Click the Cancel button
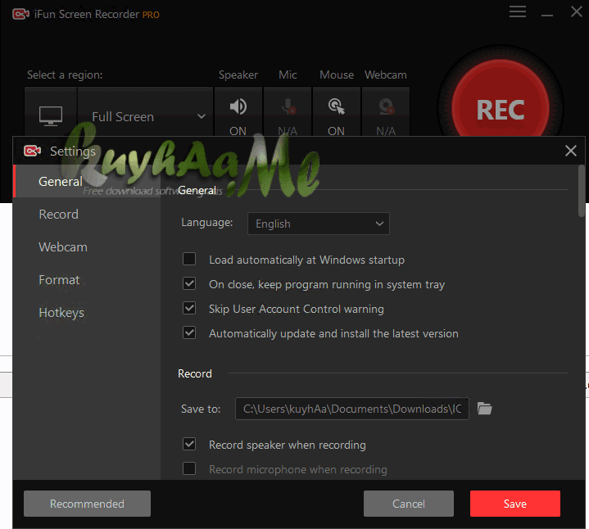The width and height of the screenshot is (589, 529). pyautogui.click(x=408, y=504)
